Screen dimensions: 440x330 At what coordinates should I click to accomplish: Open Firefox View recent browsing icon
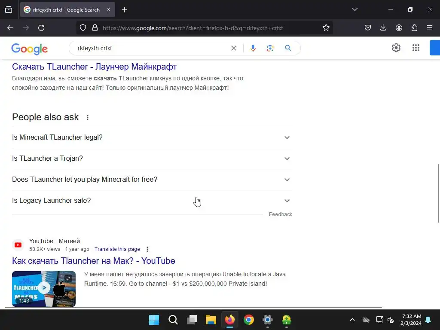tap(9, 9)
